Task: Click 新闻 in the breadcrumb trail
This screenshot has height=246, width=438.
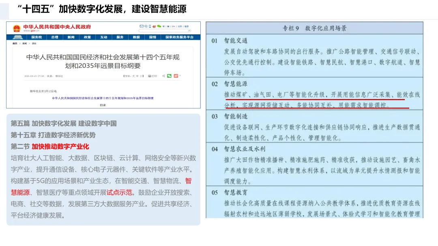Action: pyautogui.click(x=25, y=43)
